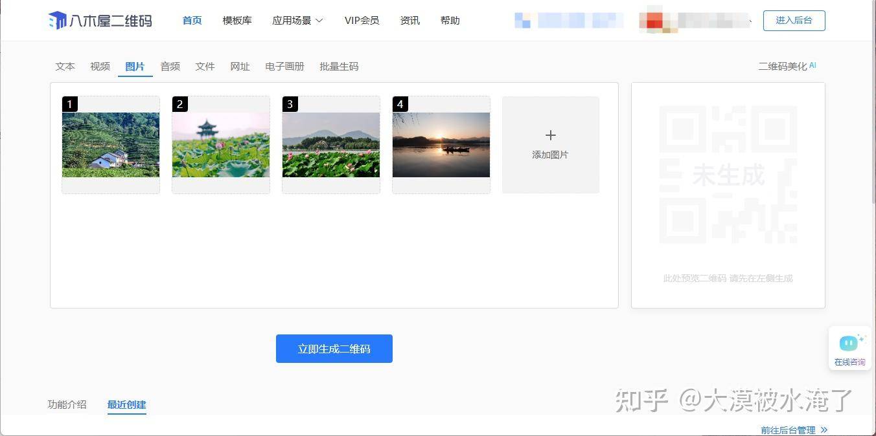Viewport: 876px width, 436px height.
Task: Select the 图片 tab
Action: click(135, 67)
